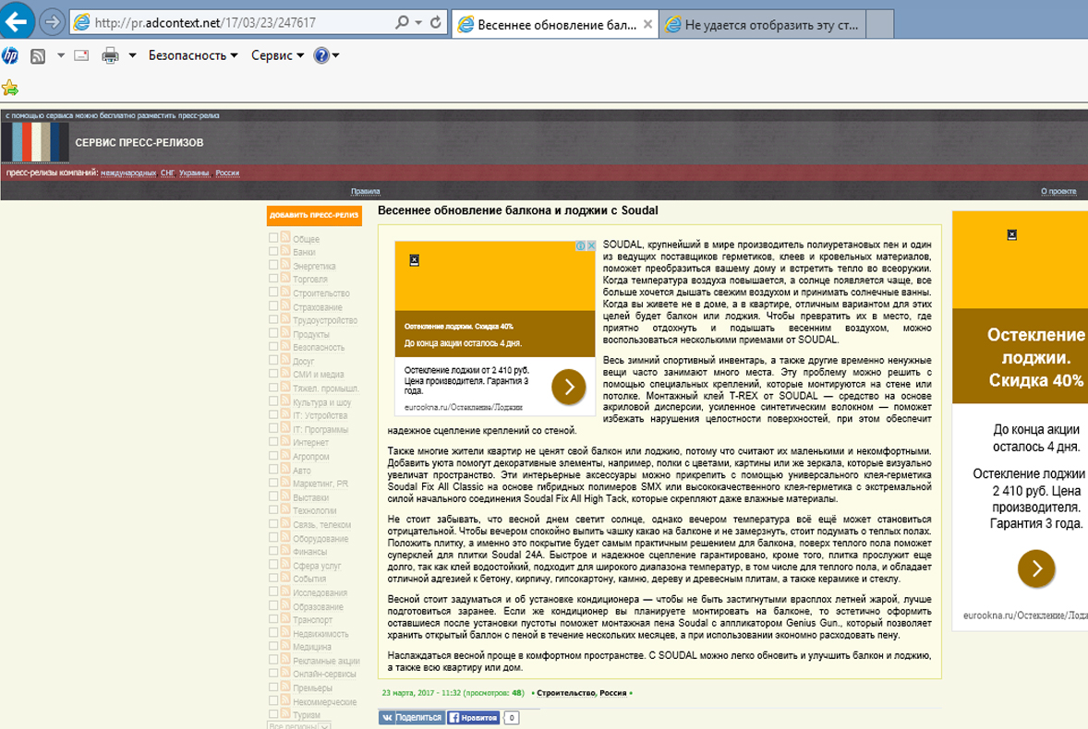This screenshot has width=1088, height=729.
Task: Open the международных press-releases link
Action: coord(128,173)
